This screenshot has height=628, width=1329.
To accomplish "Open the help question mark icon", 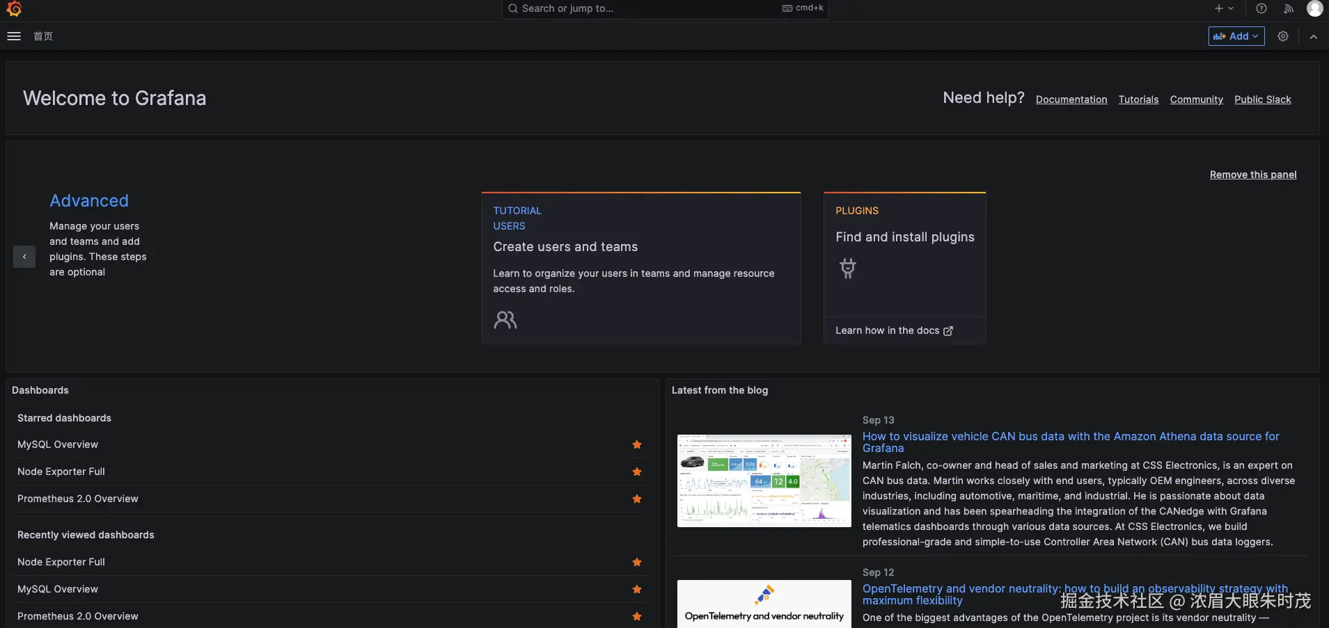I will (1261, 8).
